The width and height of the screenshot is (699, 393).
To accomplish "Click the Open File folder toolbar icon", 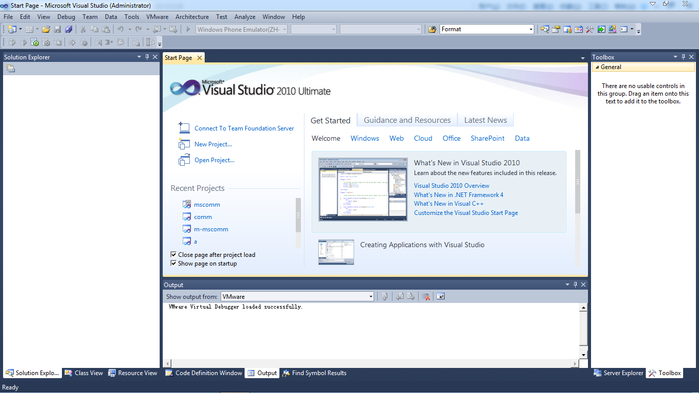I will 46,29.
